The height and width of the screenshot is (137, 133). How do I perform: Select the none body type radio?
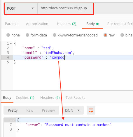pos(8,35)
